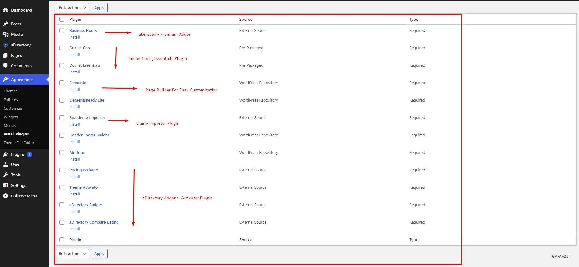Check the Fast demo Importer checkbox

pyautogui.click(x=62, y=118)
